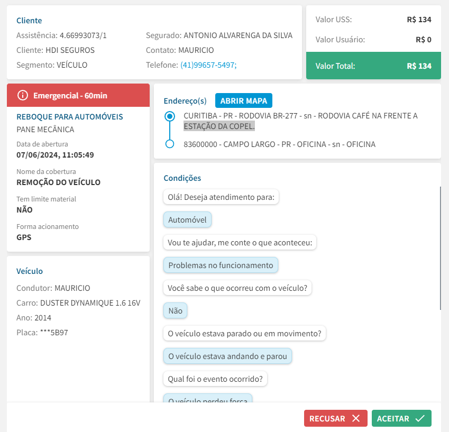Call the phone number (41)99657-5497
Image resolution: width=449 pixels, height=432 pixels.
(208, 65)
